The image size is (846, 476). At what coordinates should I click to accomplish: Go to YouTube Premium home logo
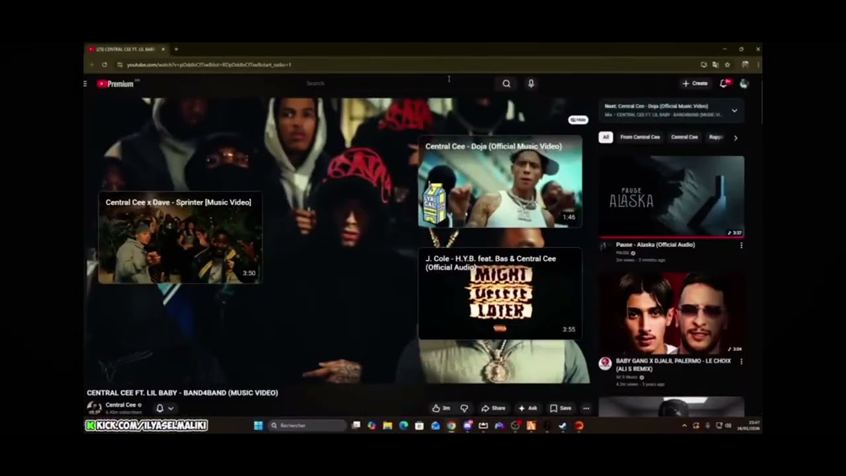[x=116, y=84]
